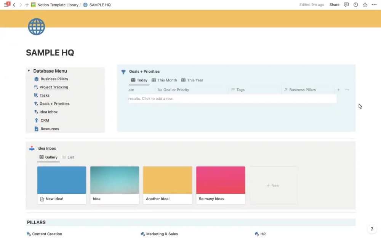The image size is (381, 238).
Task: Open the more actions menu in the top-right
Action: [x=374, y=5]
